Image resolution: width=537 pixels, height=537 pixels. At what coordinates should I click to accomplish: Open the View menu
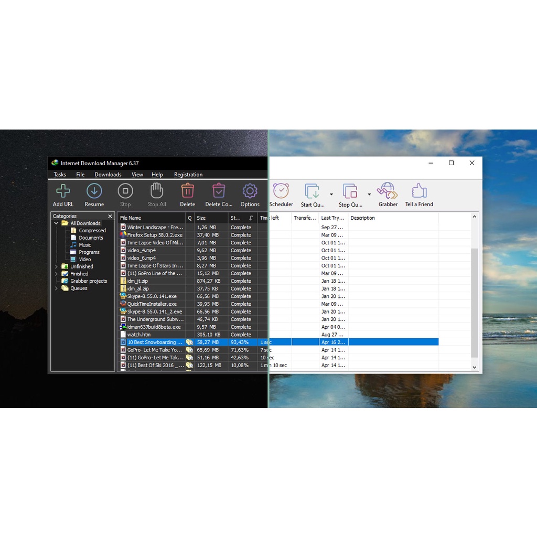click(137, 174)
